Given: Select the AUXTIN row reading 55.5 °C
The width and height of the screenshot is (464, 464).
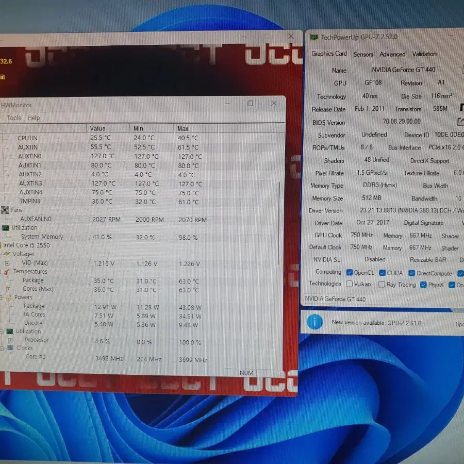Looking at the screenshot, I should 142,147.
